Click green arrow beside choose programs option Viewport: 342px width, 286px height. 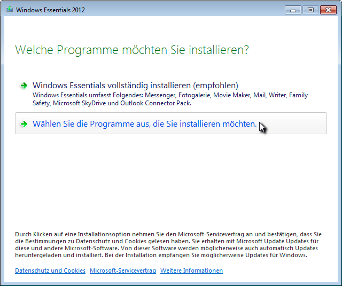click(x=24, y=124)
